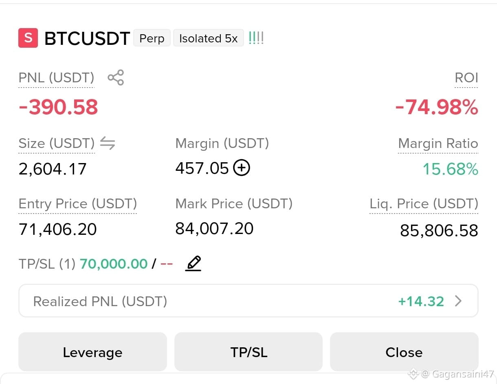Image resolution: width=497 pixels, height=384 pixels.
Task: Edit TP/SL with the pencil icon
Action: click(x=193, y=264)
